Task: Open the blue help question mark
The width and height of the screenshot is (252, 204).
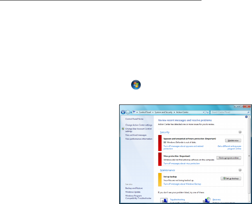Action: pyautogui.click(x=246, y=117)
